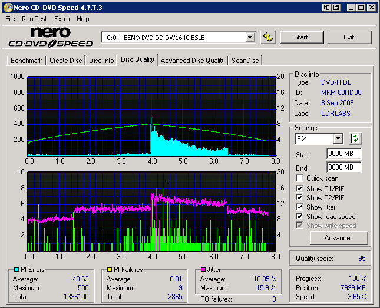Screen dimensions: 380x308
Task: Click the magenta Jitter legend square
Action: 202,270
